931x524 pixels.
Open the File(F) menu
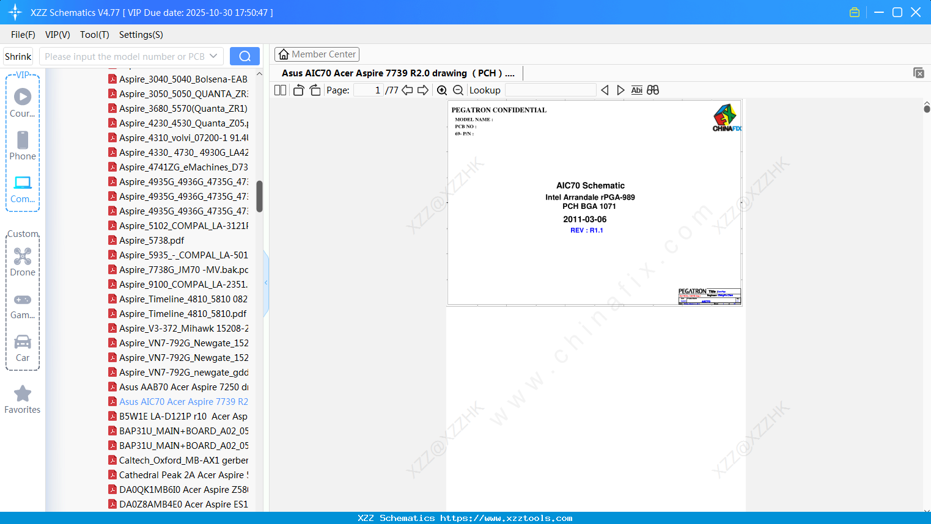click(x=23, y=35)
